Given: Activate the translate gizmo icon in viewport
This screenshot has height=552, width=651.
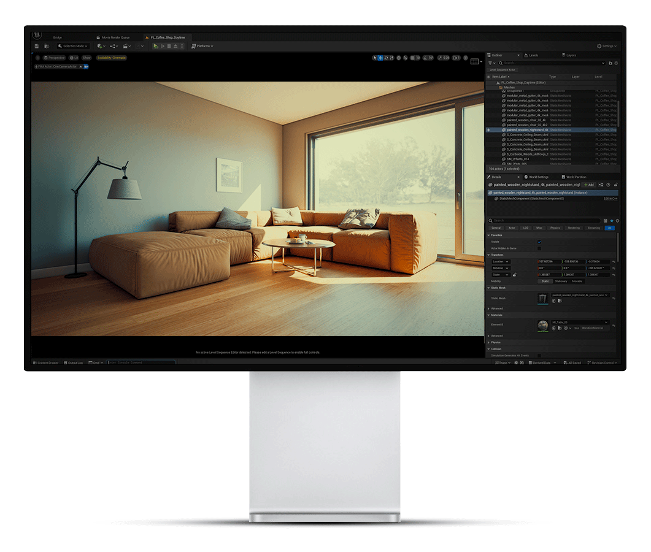Looking at the screenshot, I should pos(380,58).
